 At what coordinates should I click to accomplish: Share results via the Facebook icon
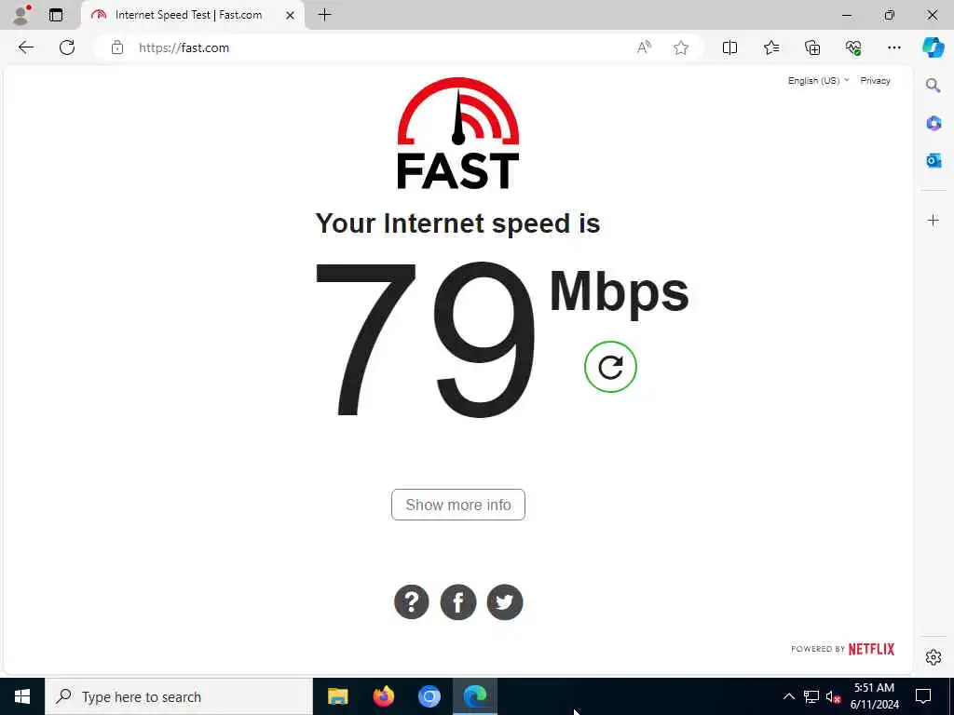458,602
